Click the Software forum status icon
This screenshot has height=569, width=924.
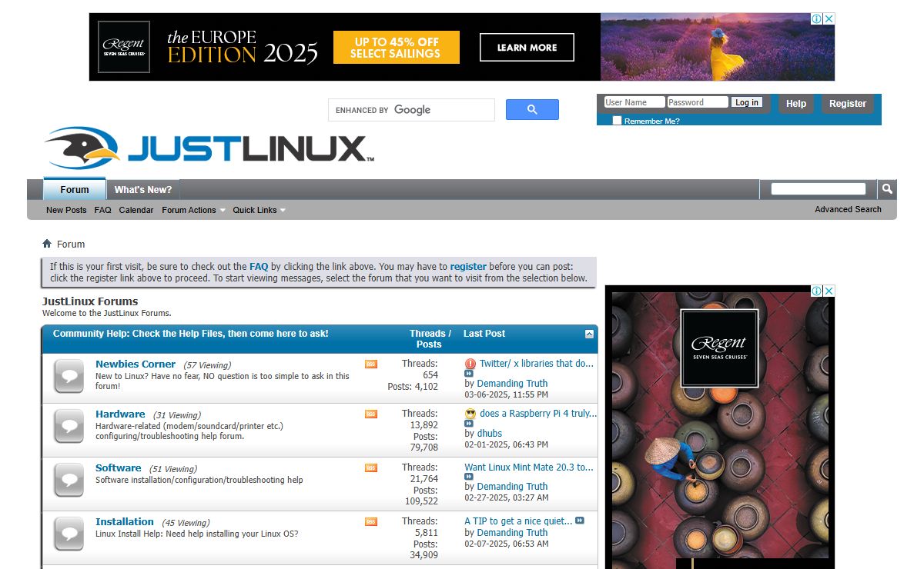(x=69, y=480)
